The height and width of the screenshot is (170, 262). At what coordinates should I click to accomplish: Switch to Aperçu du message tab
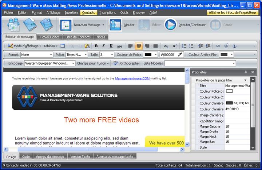[50, 157]
